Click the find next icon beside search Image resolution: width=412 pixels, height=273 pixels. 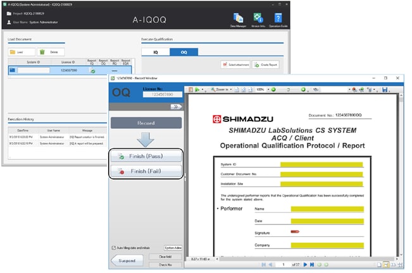pyautogui.click(x=361, y=90)
